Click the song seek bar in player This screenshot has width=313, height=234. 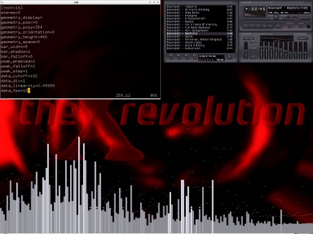276,21
